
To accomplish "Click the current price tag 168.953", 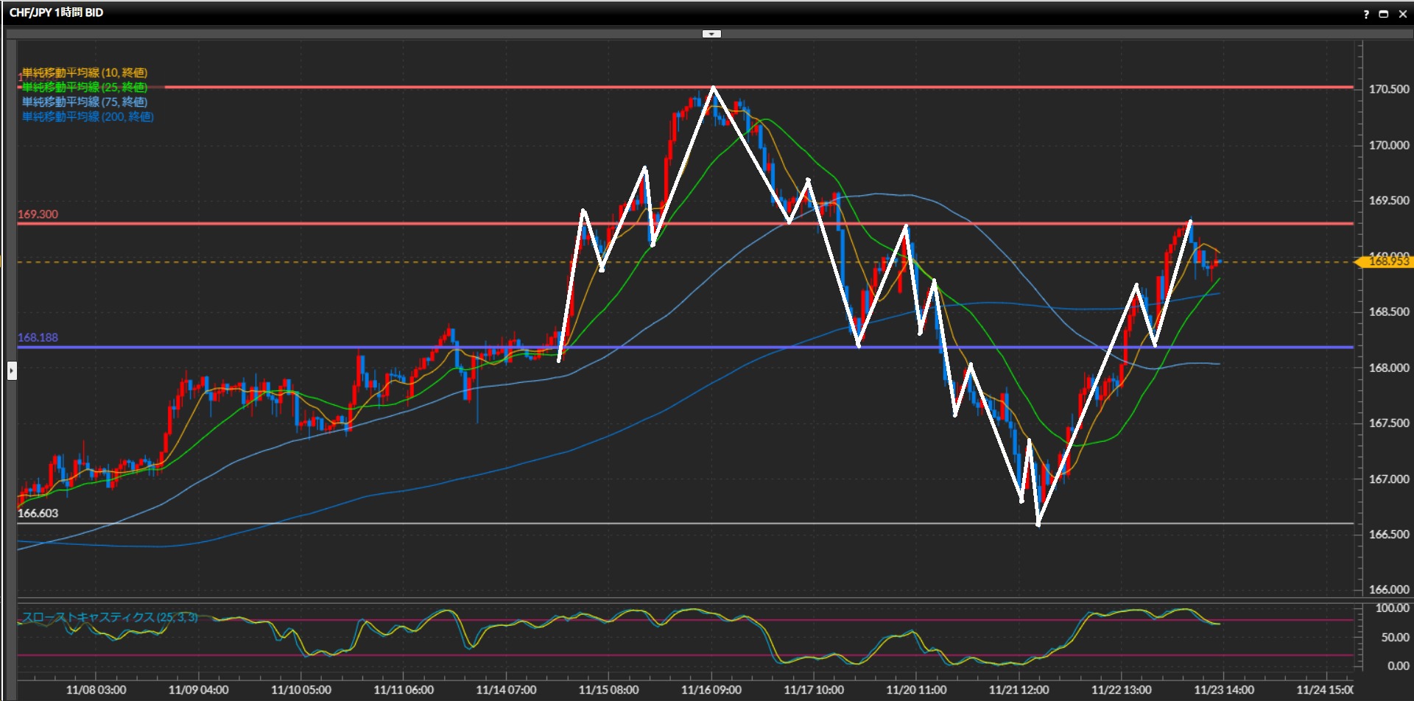I will pos(1386,261).
